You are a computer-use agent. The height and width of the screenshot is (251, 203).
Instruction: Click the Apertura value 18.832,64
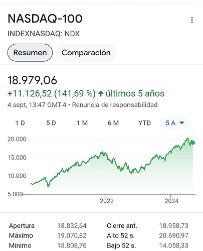(72, 226)
